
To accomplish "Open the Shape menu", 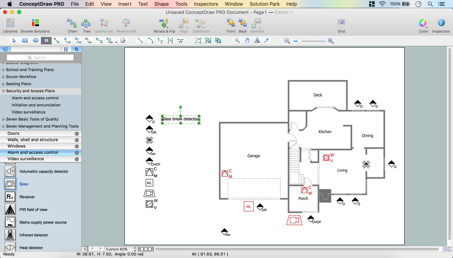I will (162, 4).
